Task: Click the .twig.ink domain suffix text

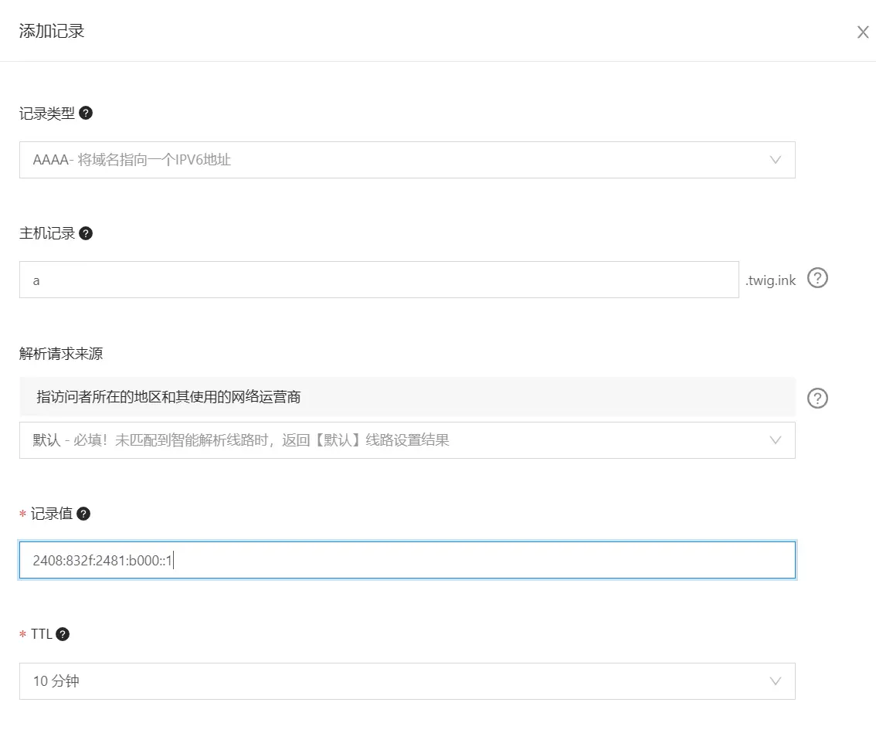Action: click(x=770, y=280)
